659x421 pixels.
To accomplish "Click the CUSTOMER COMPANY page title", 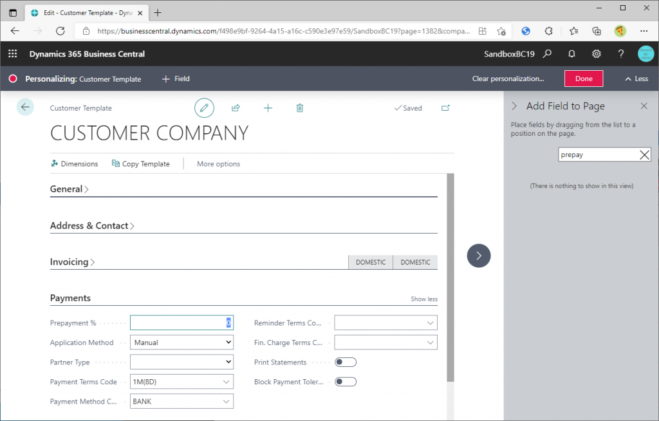I will (149, 133).
